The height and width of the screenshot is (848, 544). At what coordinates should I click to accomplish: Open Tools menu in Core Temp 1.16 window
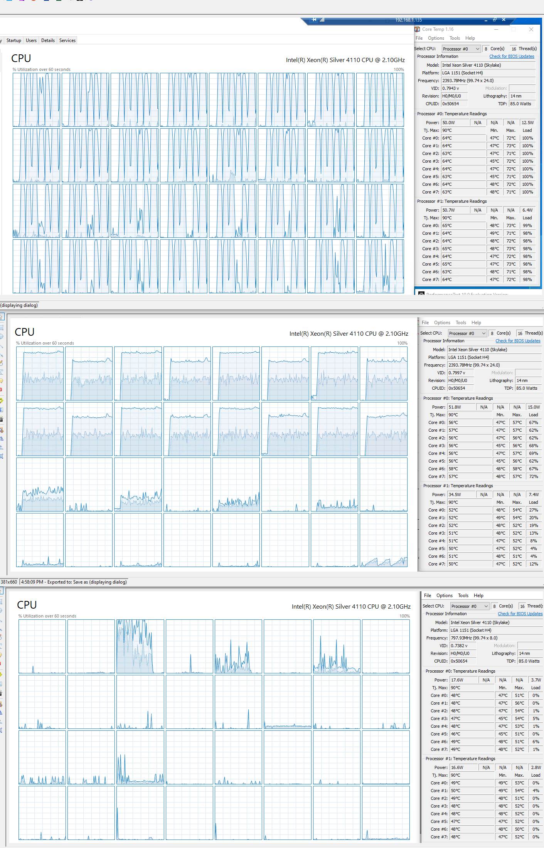[455, 38]
